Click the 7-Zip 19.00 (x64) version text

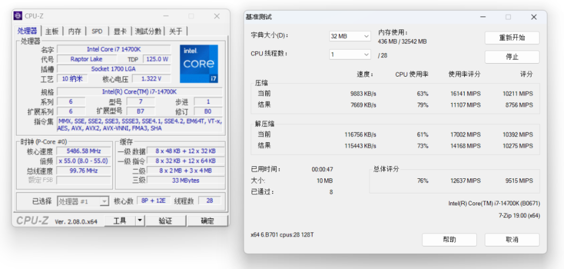[x=519, y=216]
